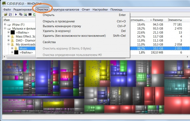Click the command prompt toolbar icon
This screenshot has width=190, height=121.
click(30, 14)
